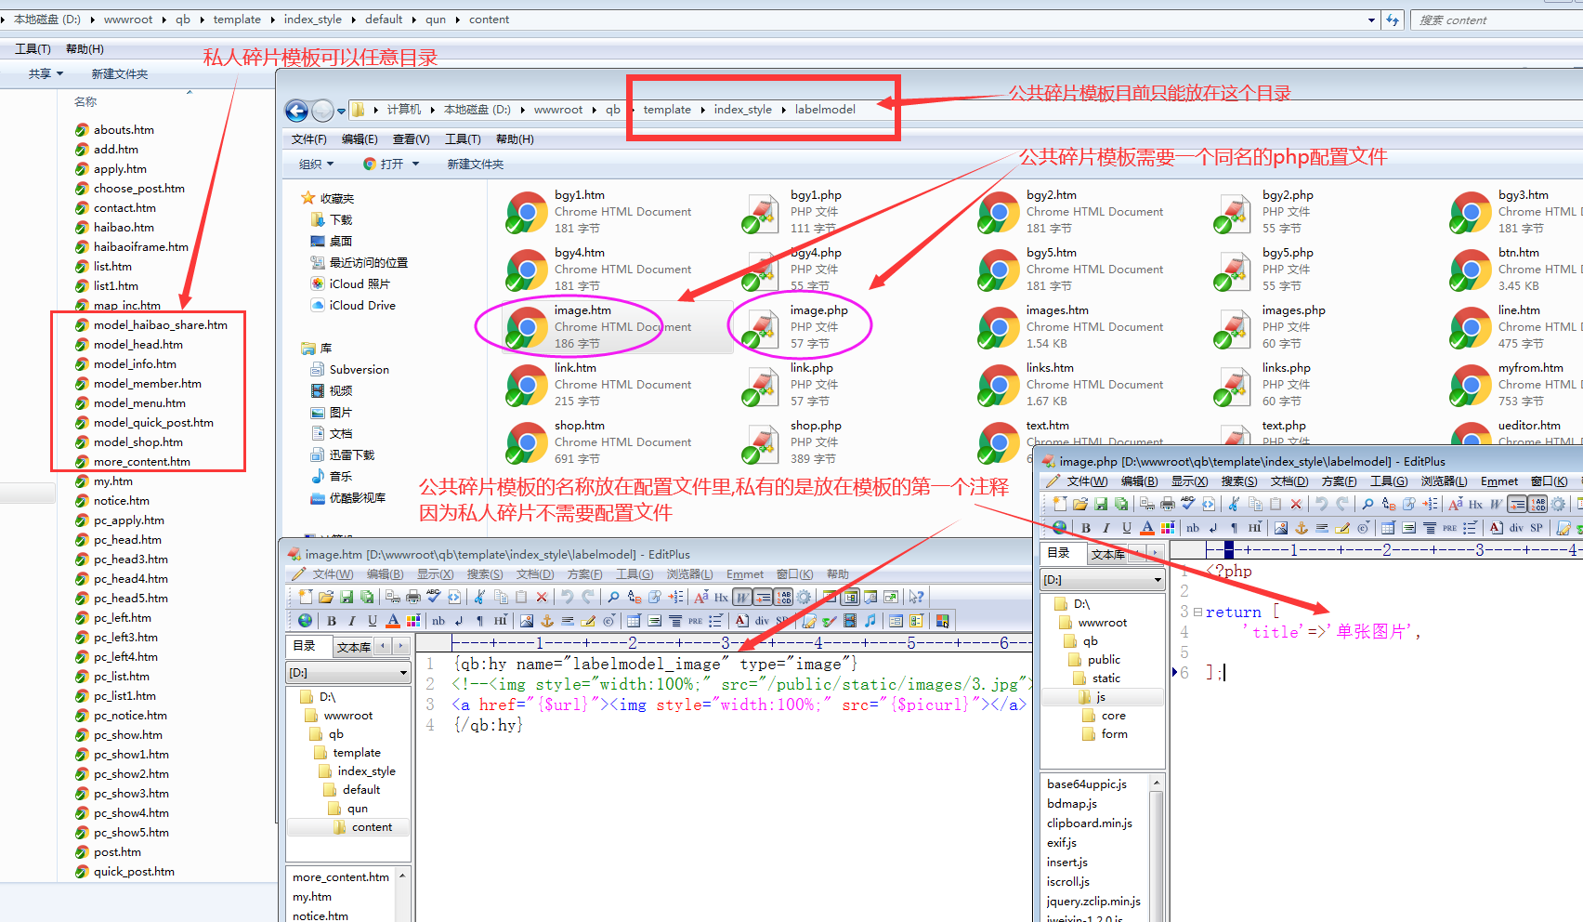
Task: Click 新建文件夹 in content Explorer toolbar
Action: coord(120,73)
